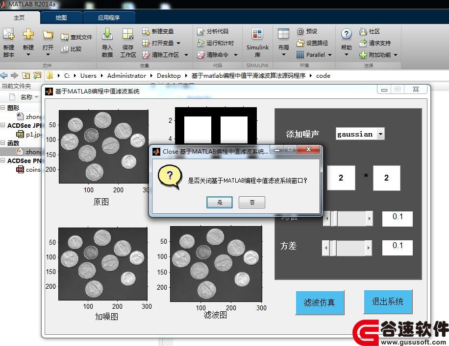Select the coins PNG file
The height and width of the screenshot is (346, 449).
(28, 169)
